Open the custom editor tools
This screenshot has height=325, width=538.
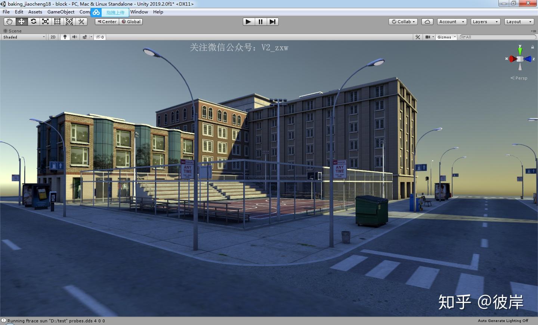(81, 22)
